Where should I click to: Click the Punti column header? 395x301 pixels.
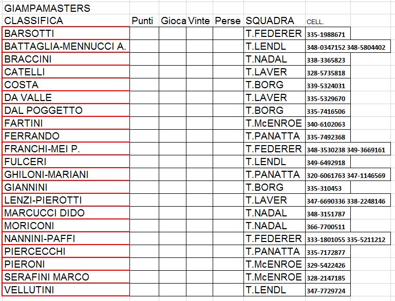pyautogui.click(x=143, y=21)
